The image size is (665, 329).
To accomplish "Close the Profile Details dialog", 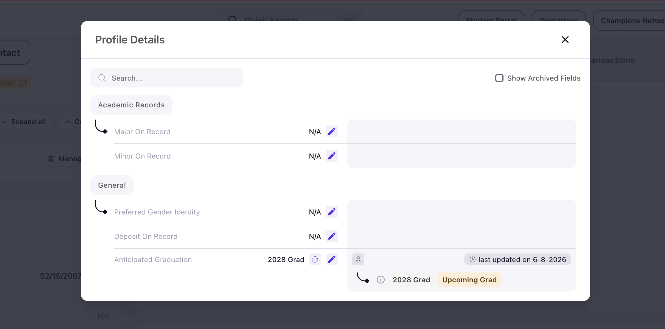I will click(x=565, y=40).
